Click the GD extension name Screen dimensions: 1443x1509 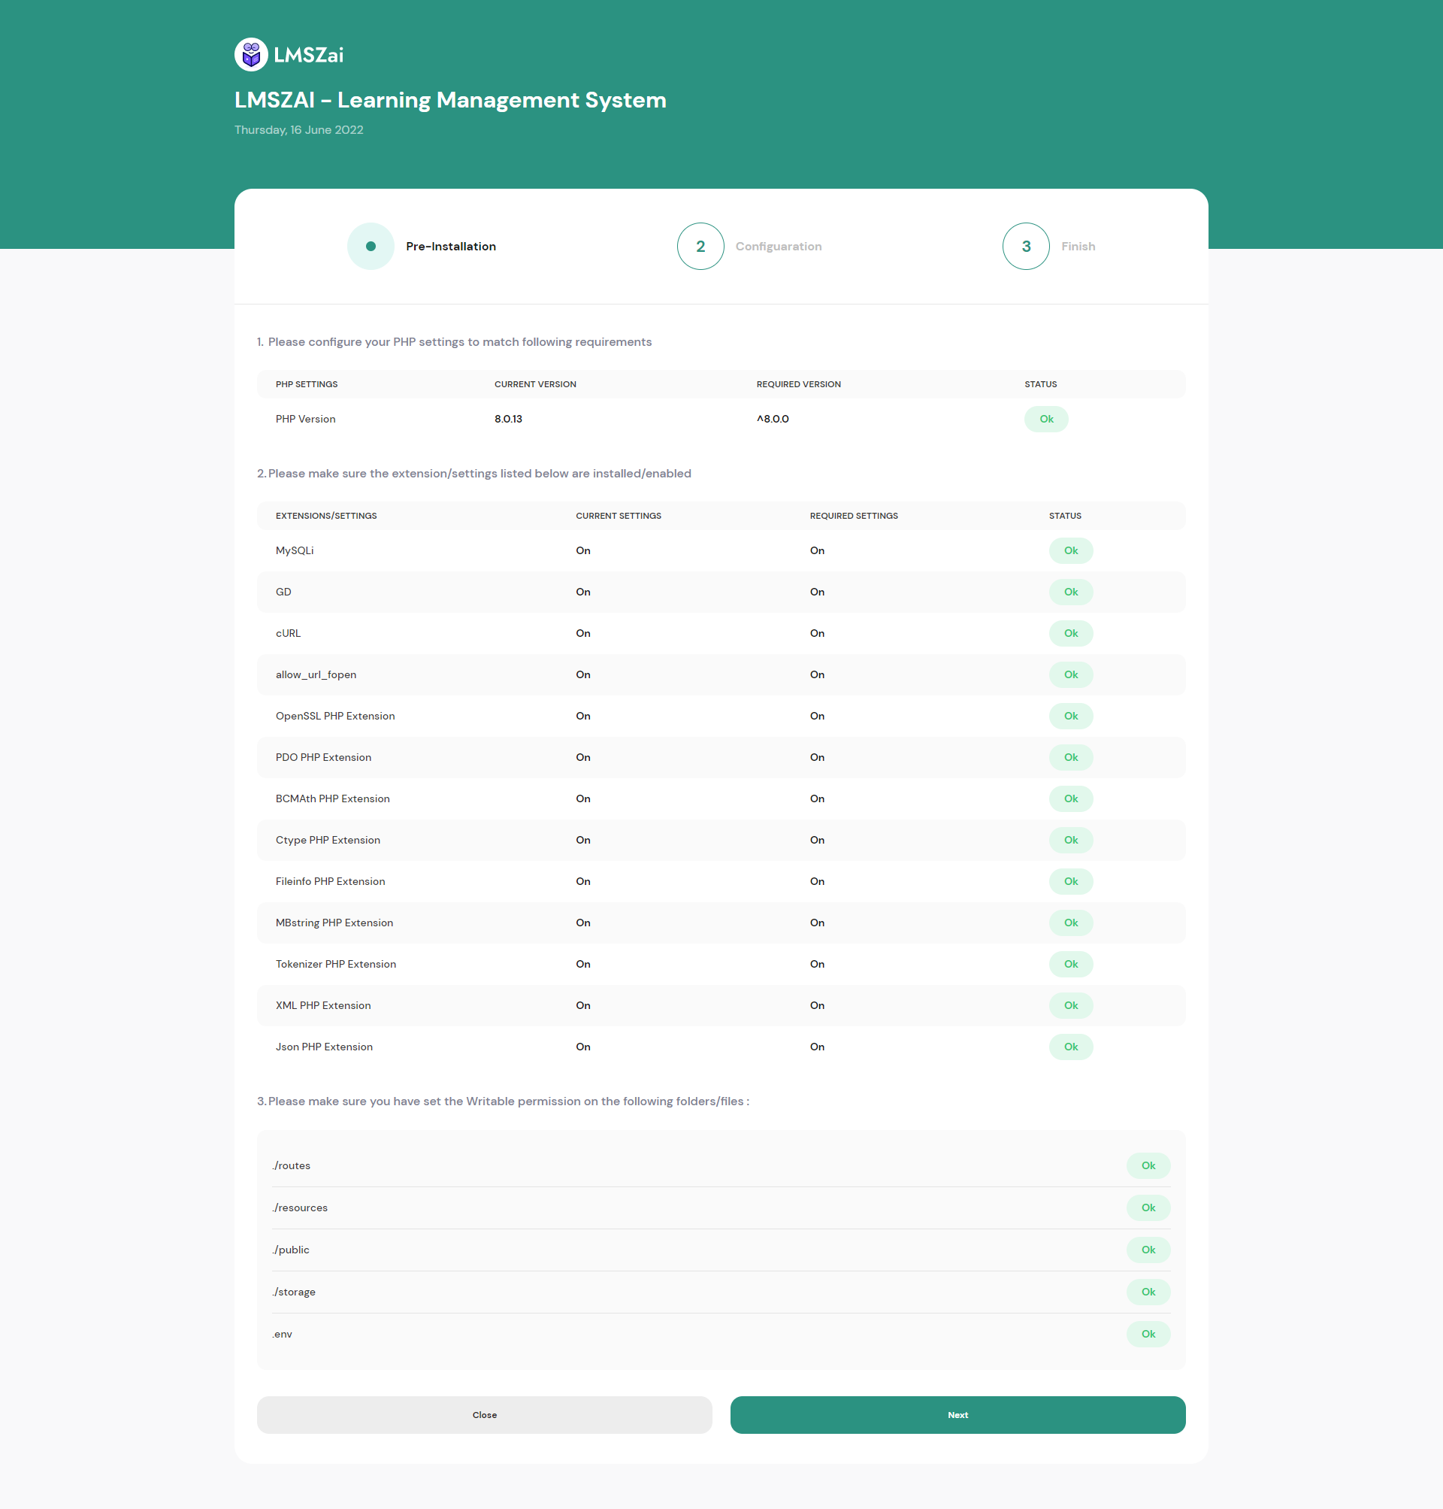[284, 592]
